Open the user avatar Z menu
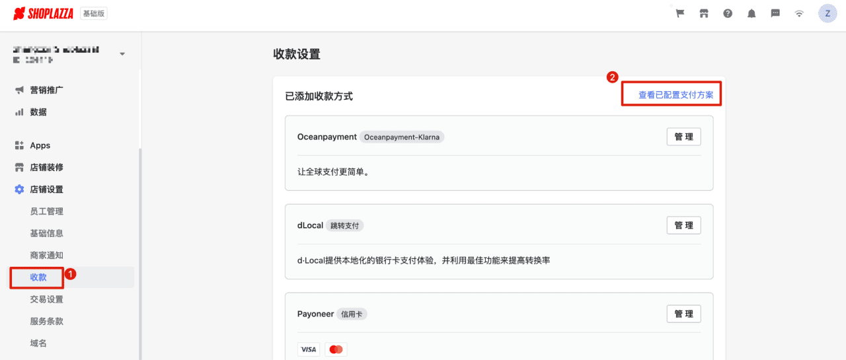The width and height of the screenshot is (846, 360). tap(827, 13)
